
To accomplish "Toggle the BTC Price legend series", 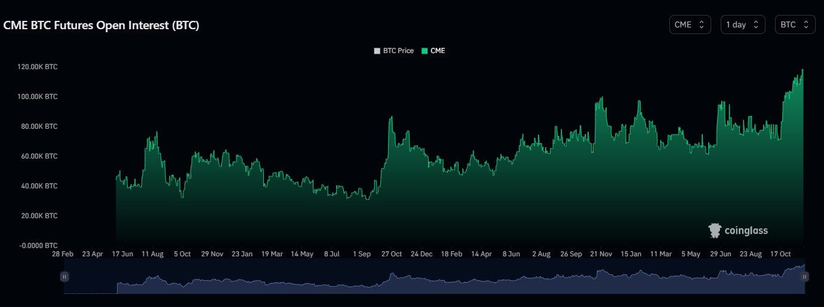I will pos(393,51).
